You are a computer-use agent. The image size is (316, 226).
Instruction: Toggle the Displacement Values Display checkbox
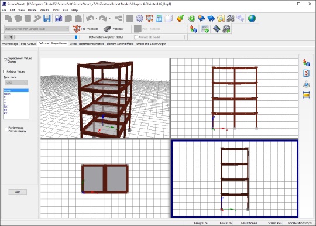(5, 60)
